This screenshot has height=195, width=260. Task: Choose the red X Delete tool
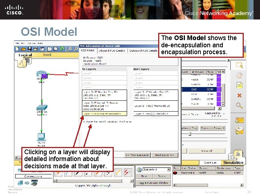coord(239,95)
